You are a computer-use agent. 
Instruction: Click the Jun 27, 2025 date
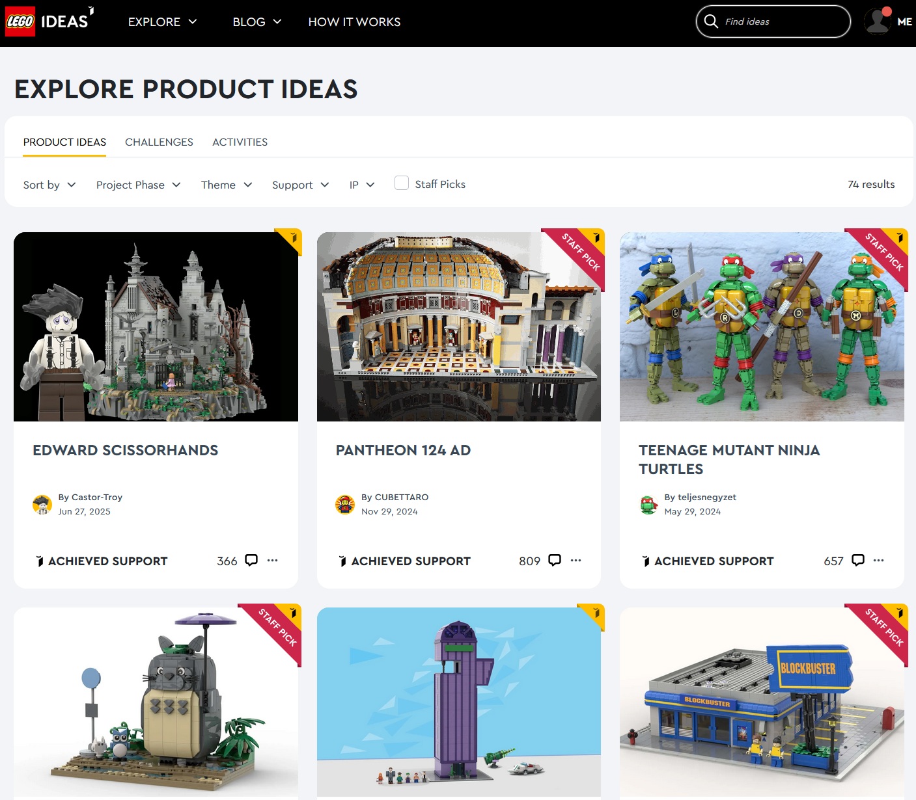coord(85,511)
